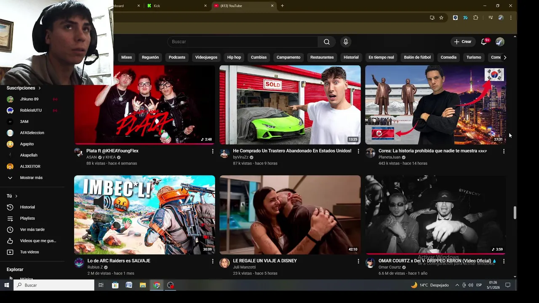Viewport: 539px width, 303px height.
Task: Start voice search with the microphone icon
Action: coord(346,42)
